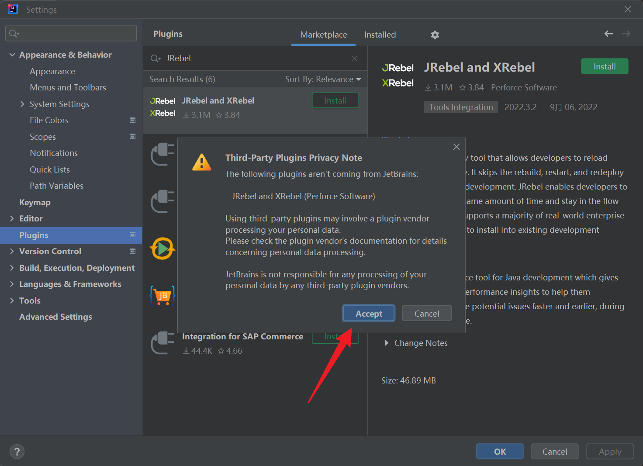Click the File Colors project-level indicator icon
The width and height of the screenshot is (643, 466).
tap(133, 120)
